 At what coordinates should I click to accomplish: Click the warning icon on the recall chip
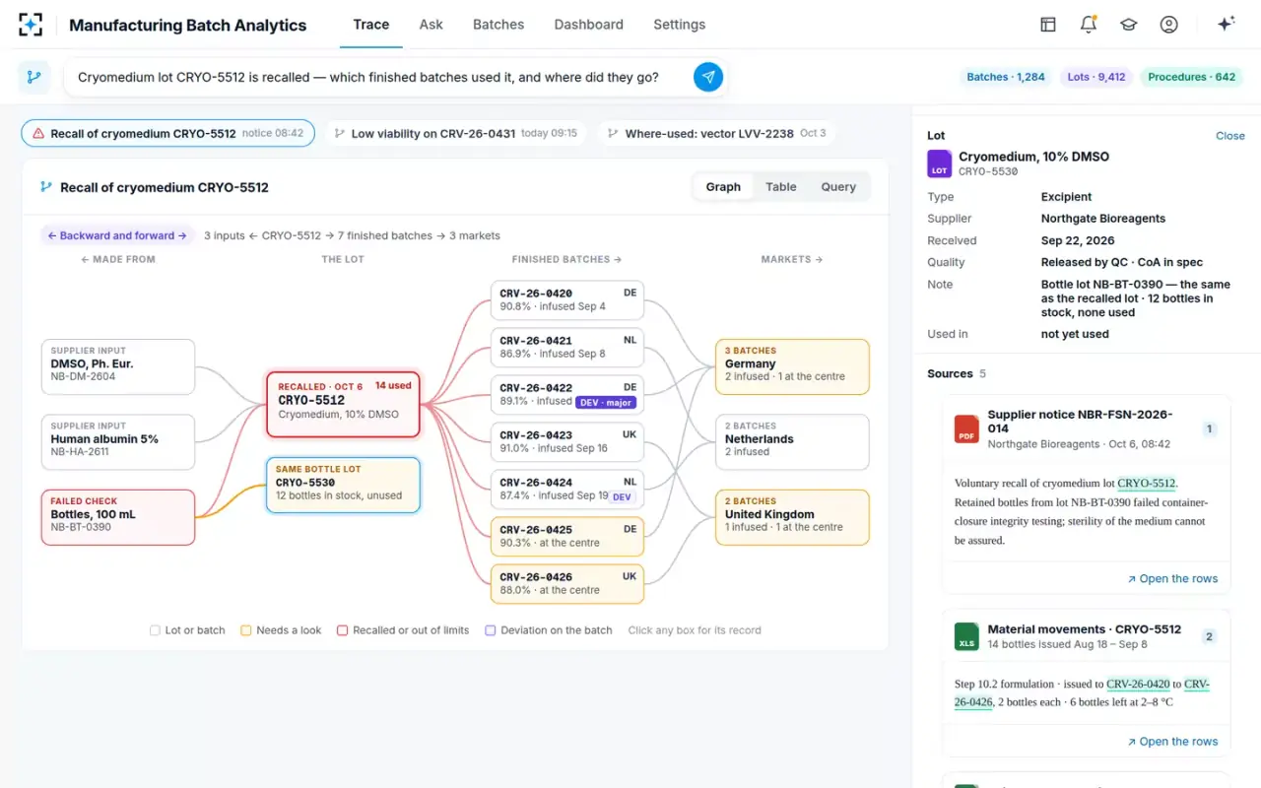(x=38, y=134)
